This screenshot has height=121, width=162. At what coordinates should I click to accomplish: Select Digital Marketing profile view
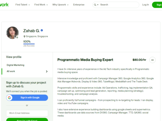(x=16, y=65)
